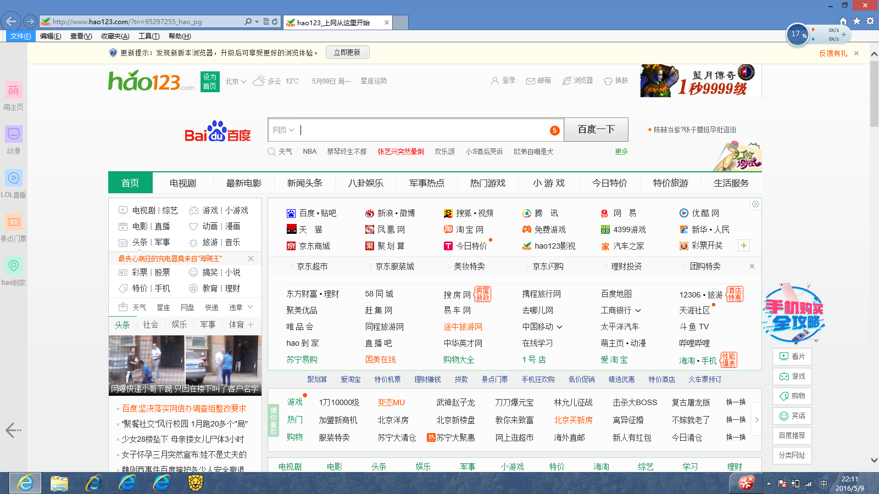879x494 pixels.
Task: Open the LOL直播 sidebar icon
Action: (14, 178)
